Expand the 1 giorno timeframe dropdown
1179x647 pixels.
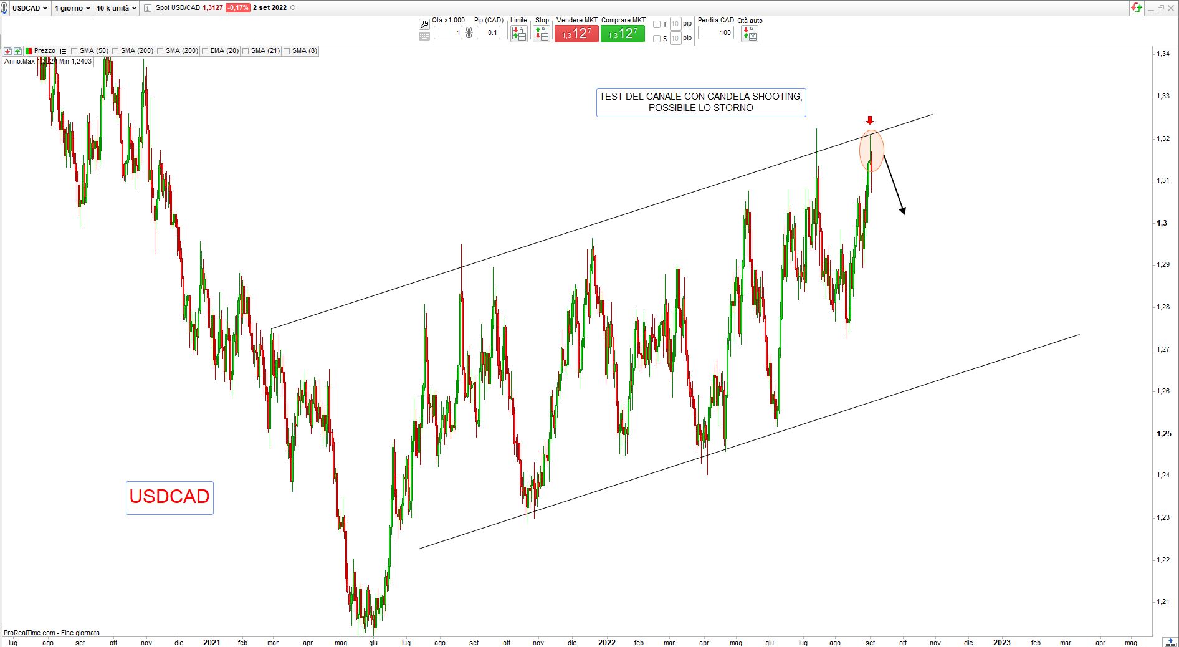pyautogui.click(x=72, y=8)
